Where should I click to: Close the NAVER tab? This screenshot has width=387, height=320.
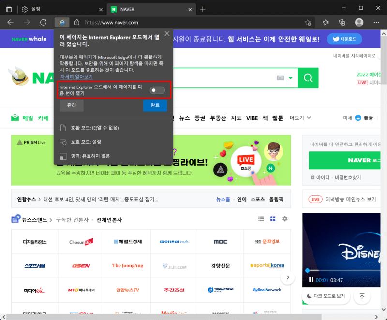coord(190,10)
